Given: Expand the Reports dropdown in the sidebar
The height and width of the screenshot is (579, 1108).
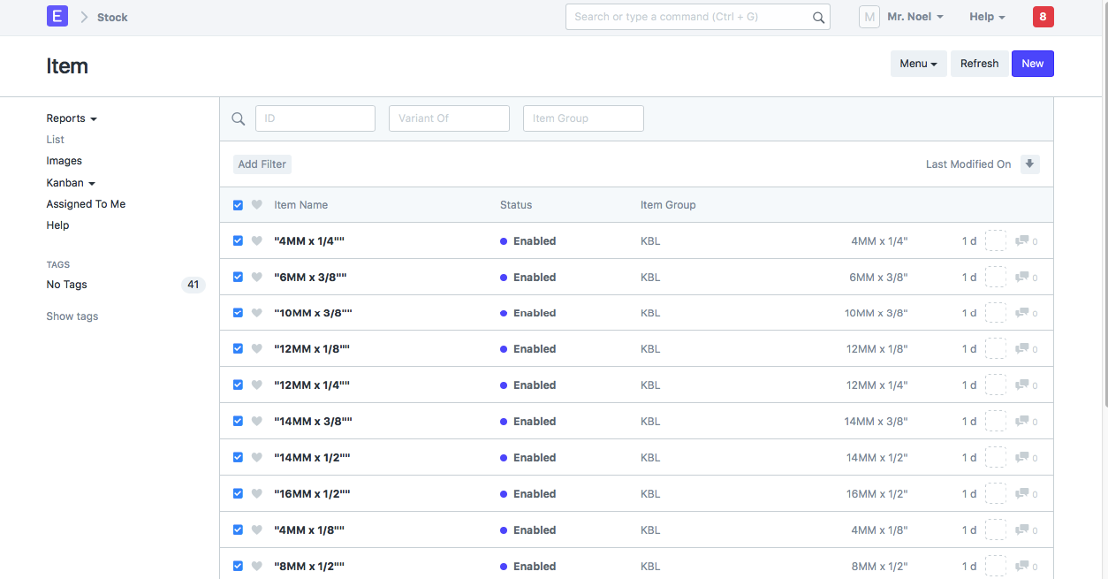Looking at the screenshot, I should pyautogui.click(x=71, y=118).
